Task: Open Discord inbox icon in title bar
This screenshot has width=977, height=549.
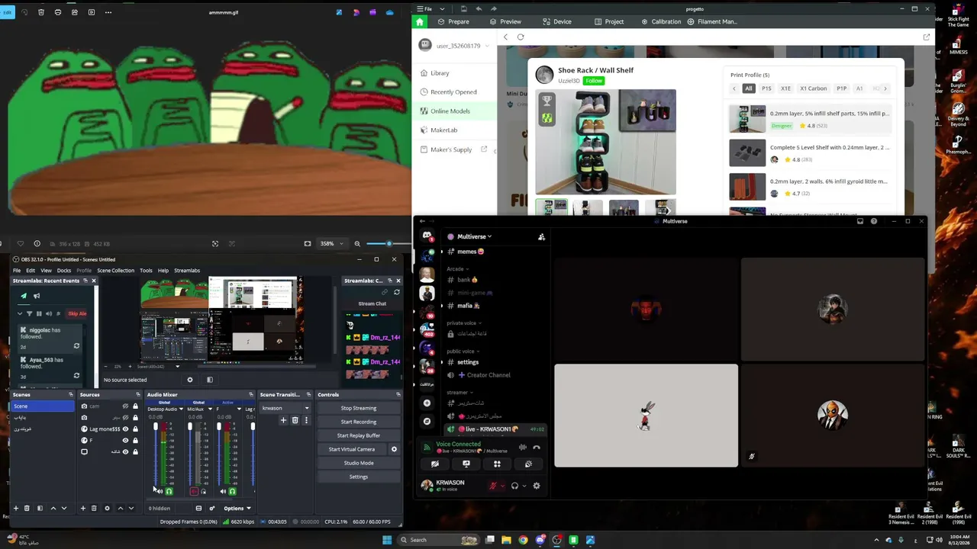Action: click(x=860, y=221)
